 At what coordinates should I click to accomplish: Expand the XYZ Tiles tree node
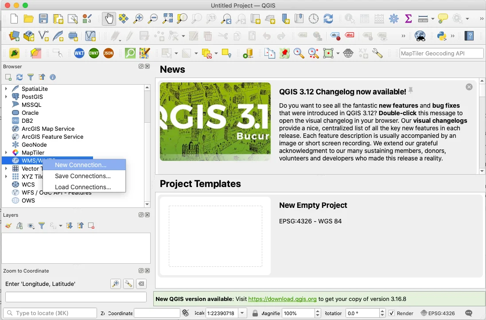coord(6,176)
